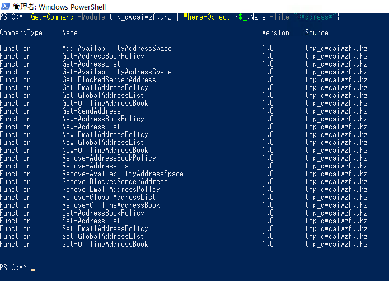The height and width of the screenshot is (281, 389).
Task: Click the Version column header
Action: (x=275, y=32)
